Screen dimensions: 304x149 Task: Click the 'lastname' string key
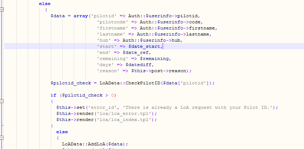111,34
